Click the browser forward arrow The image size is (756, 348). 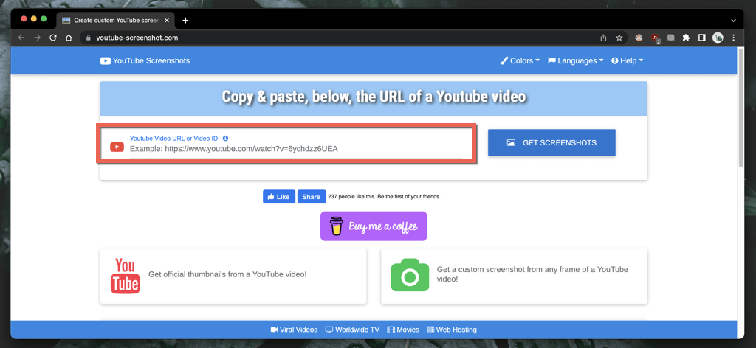[x=37, y=38]
